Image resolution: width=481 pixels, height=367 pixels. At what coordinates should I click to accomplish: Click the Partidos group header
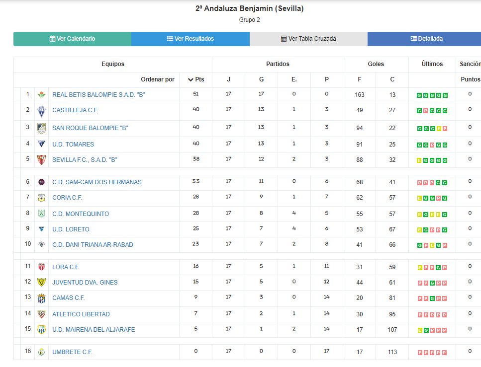pyautogui.click(x=278, y=64)
